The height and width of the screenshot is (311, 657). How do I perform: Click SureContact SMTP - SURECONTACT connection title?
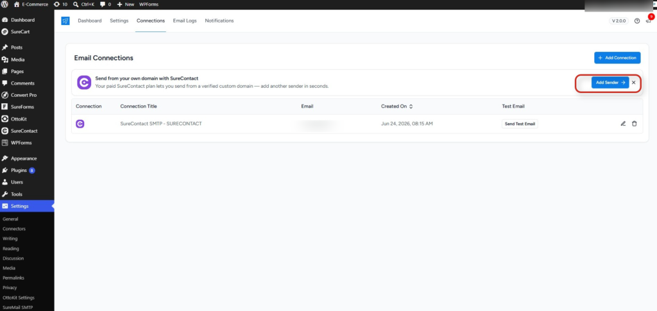pyautogui.click(x=161, y=124)
